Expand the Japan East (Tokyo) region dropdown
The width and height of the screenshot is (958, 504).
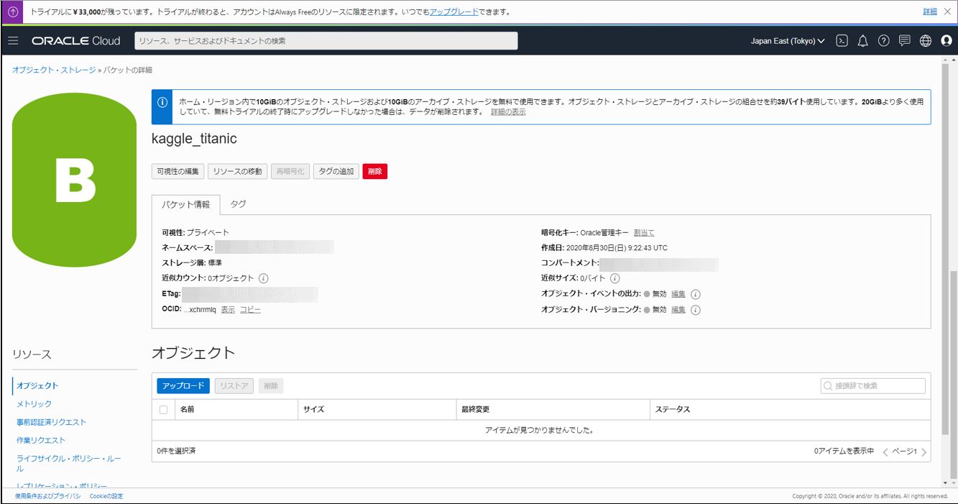(788, 41)
